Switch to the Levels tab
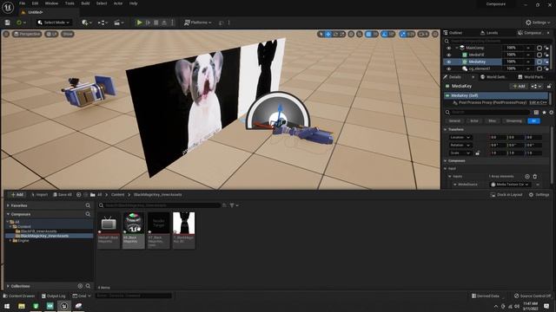The height and width of the screenshot is (312, 556). pyautogui.click(x=489, y=33)
